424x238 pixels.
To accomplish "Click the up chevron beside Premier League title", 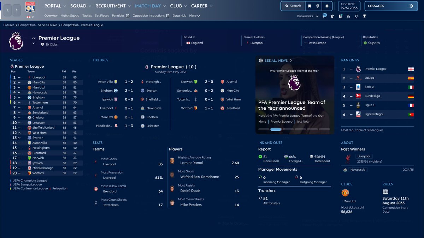I will tap(34, 38).
